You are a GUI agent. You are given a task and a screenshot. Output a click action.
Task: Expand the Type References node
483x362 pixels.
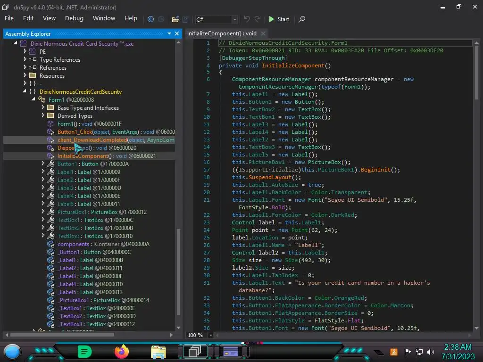[x=25, y=59]
